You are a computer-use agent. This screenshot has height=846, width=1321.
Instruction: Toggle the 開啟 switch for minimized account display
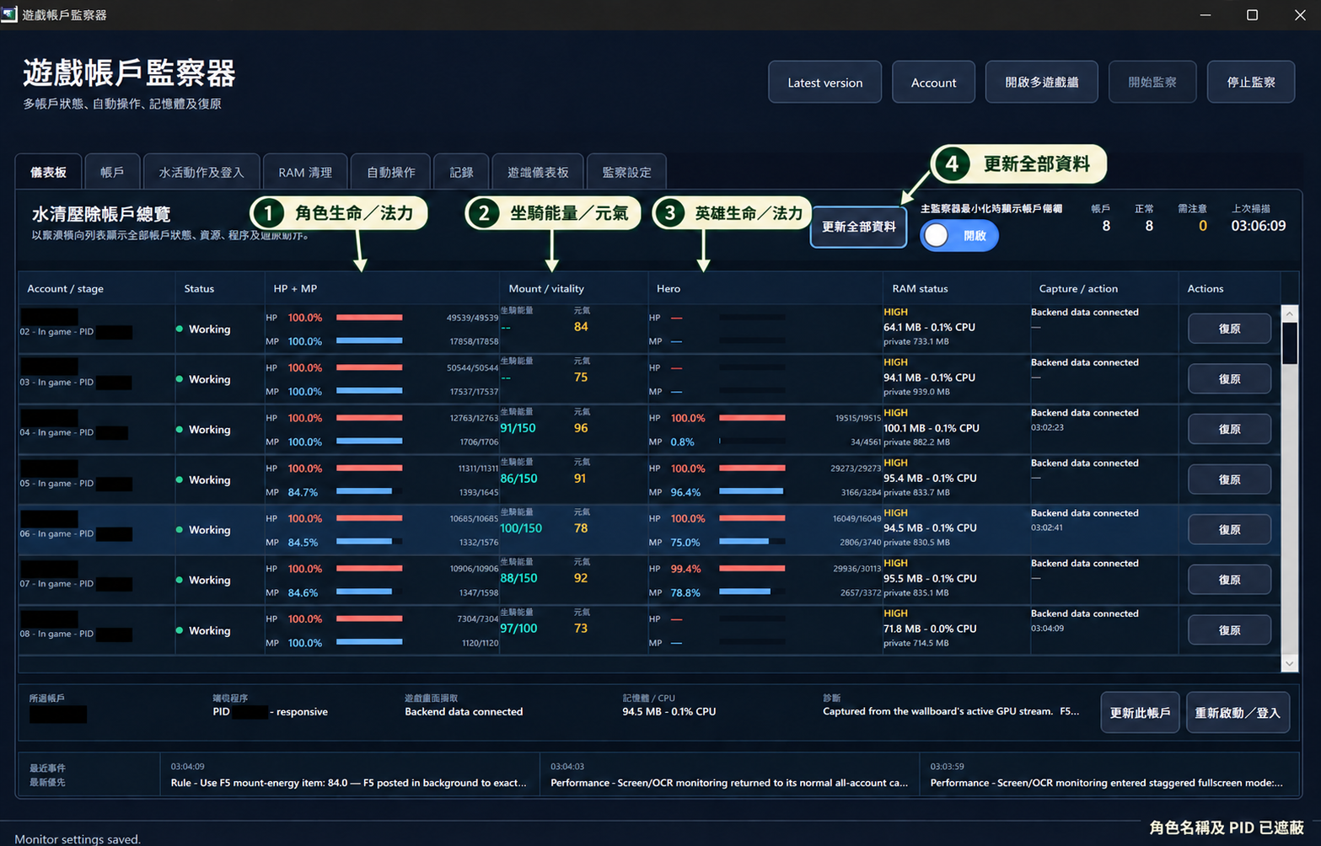coord(959,236)
